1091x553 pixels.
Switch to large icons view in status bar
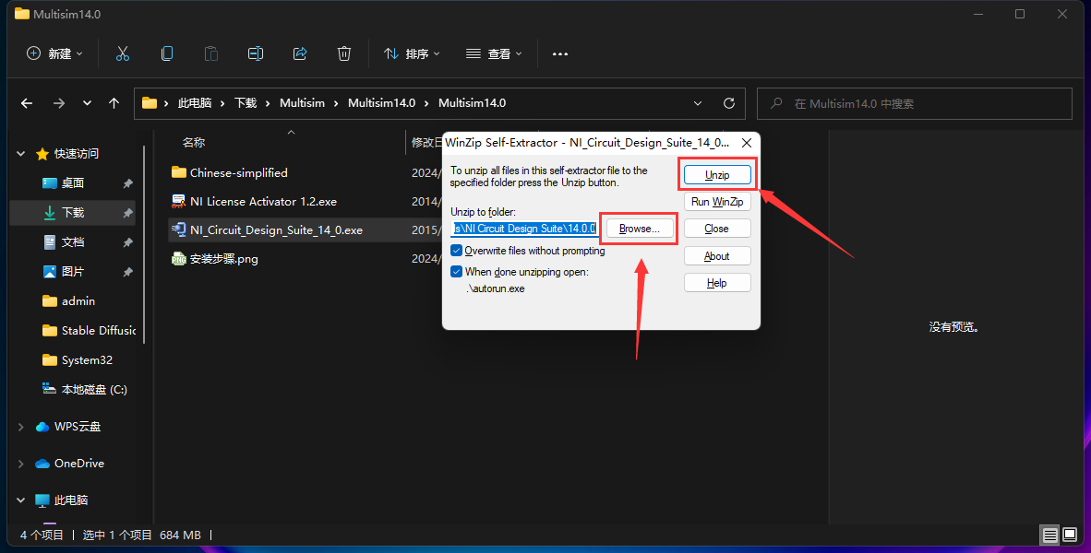tap(1070, 535)
